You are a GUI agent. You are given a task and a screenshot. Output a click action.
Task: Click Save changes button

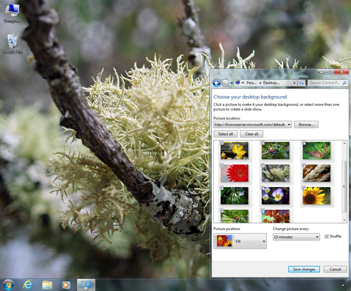click(304, 269)
